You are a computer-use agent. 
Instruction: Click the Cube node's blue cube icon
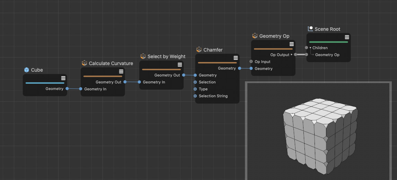[x=27, y=70]
